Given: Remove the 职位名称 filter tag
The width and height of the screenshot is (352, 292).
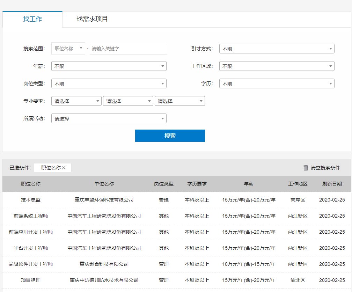Looking at the screenshot, I should point(64,168).
